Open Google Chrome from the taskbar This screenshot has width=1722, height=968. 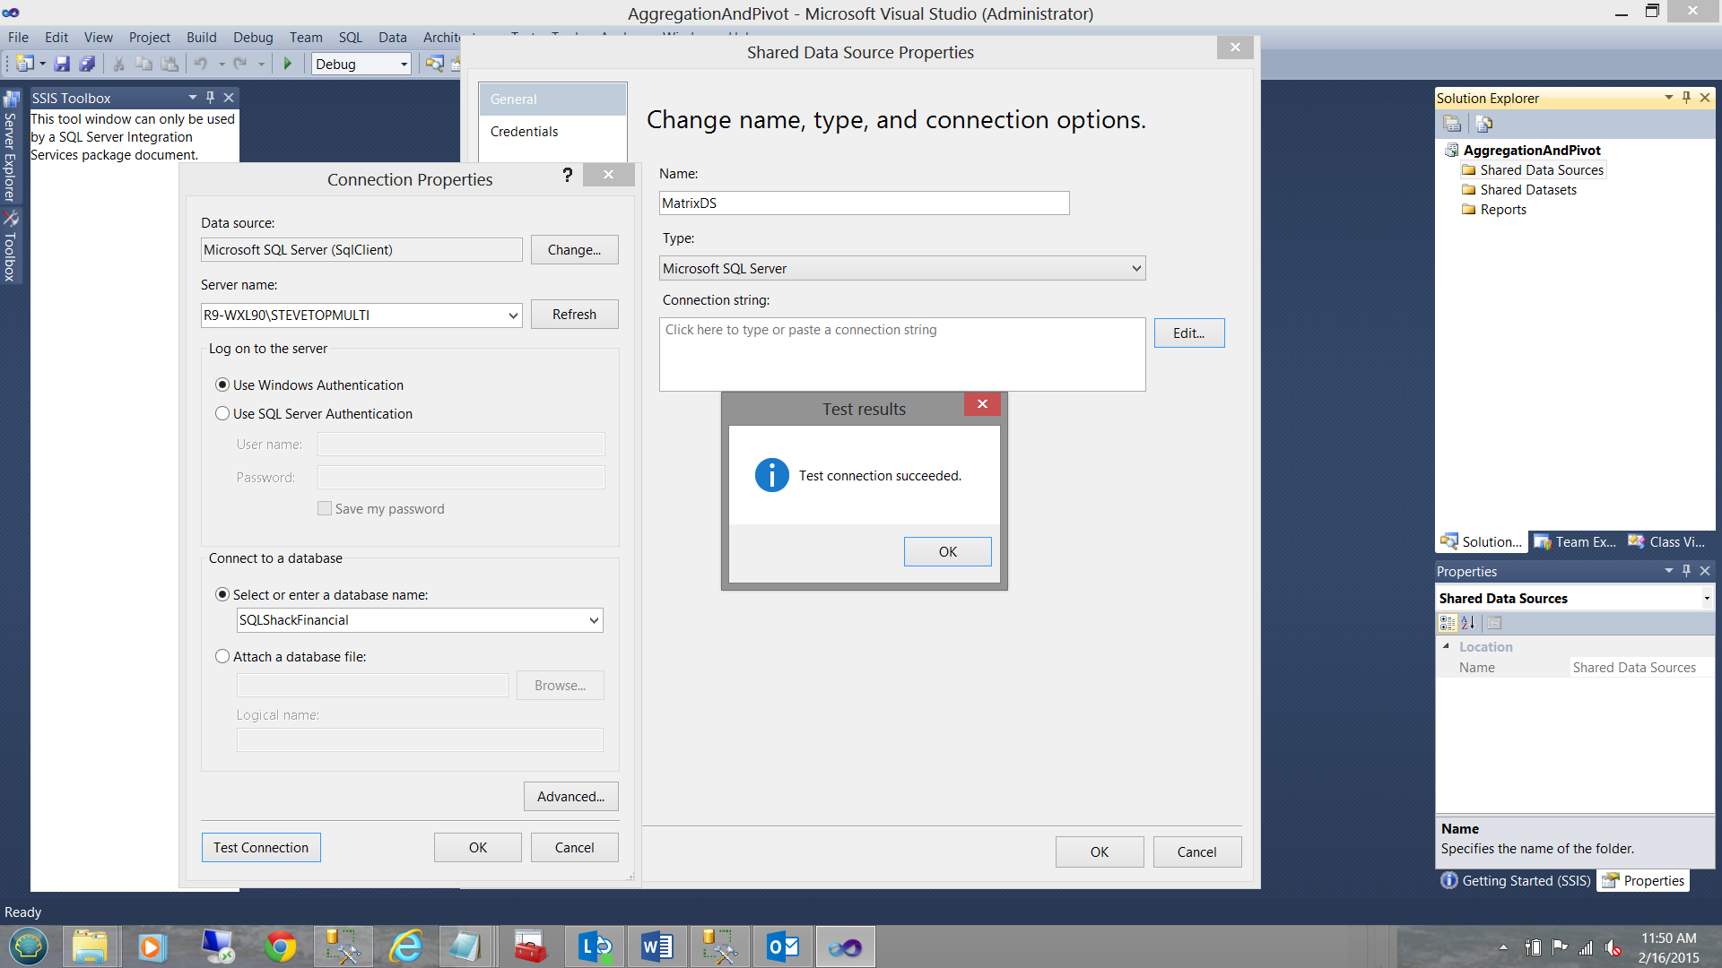point(281,946)
